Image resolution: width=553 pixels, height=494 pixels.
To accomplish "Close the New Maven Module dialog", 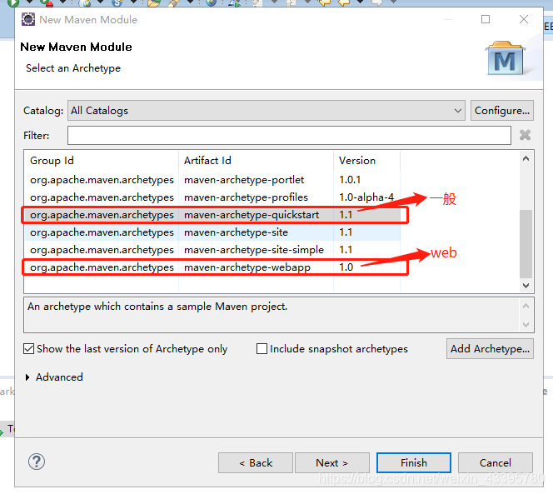I will pyautogui.click(x=524, y=19).
